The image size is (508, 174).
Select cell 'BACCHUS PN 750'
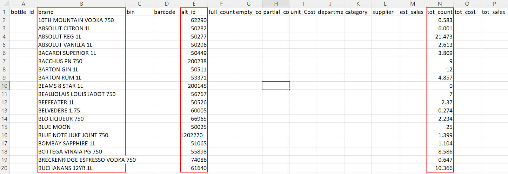click(81, 61)
